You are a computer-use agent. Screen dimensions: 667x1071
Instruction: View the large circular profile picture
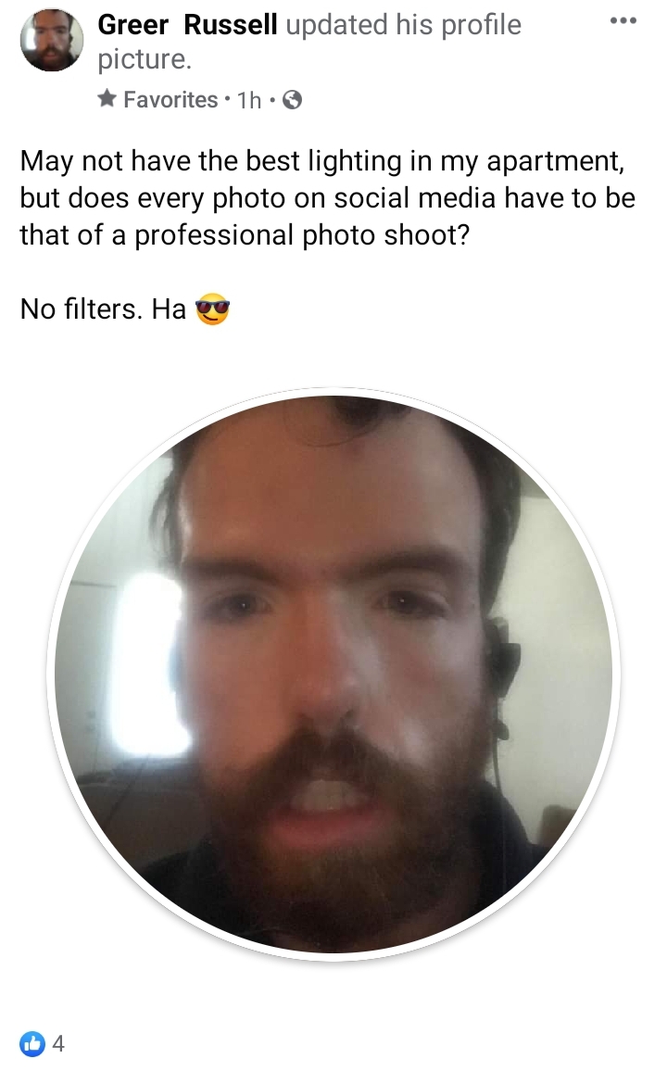pyautogui.click(x=333, y=674)
